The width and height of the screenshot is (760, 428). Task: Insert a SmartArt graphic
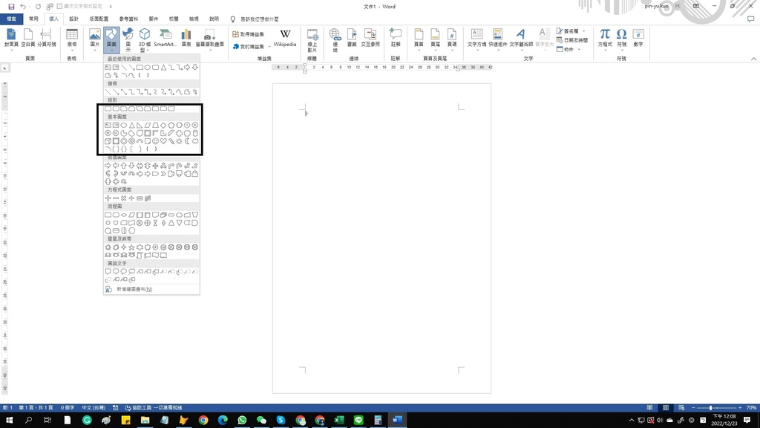point(166,38)
